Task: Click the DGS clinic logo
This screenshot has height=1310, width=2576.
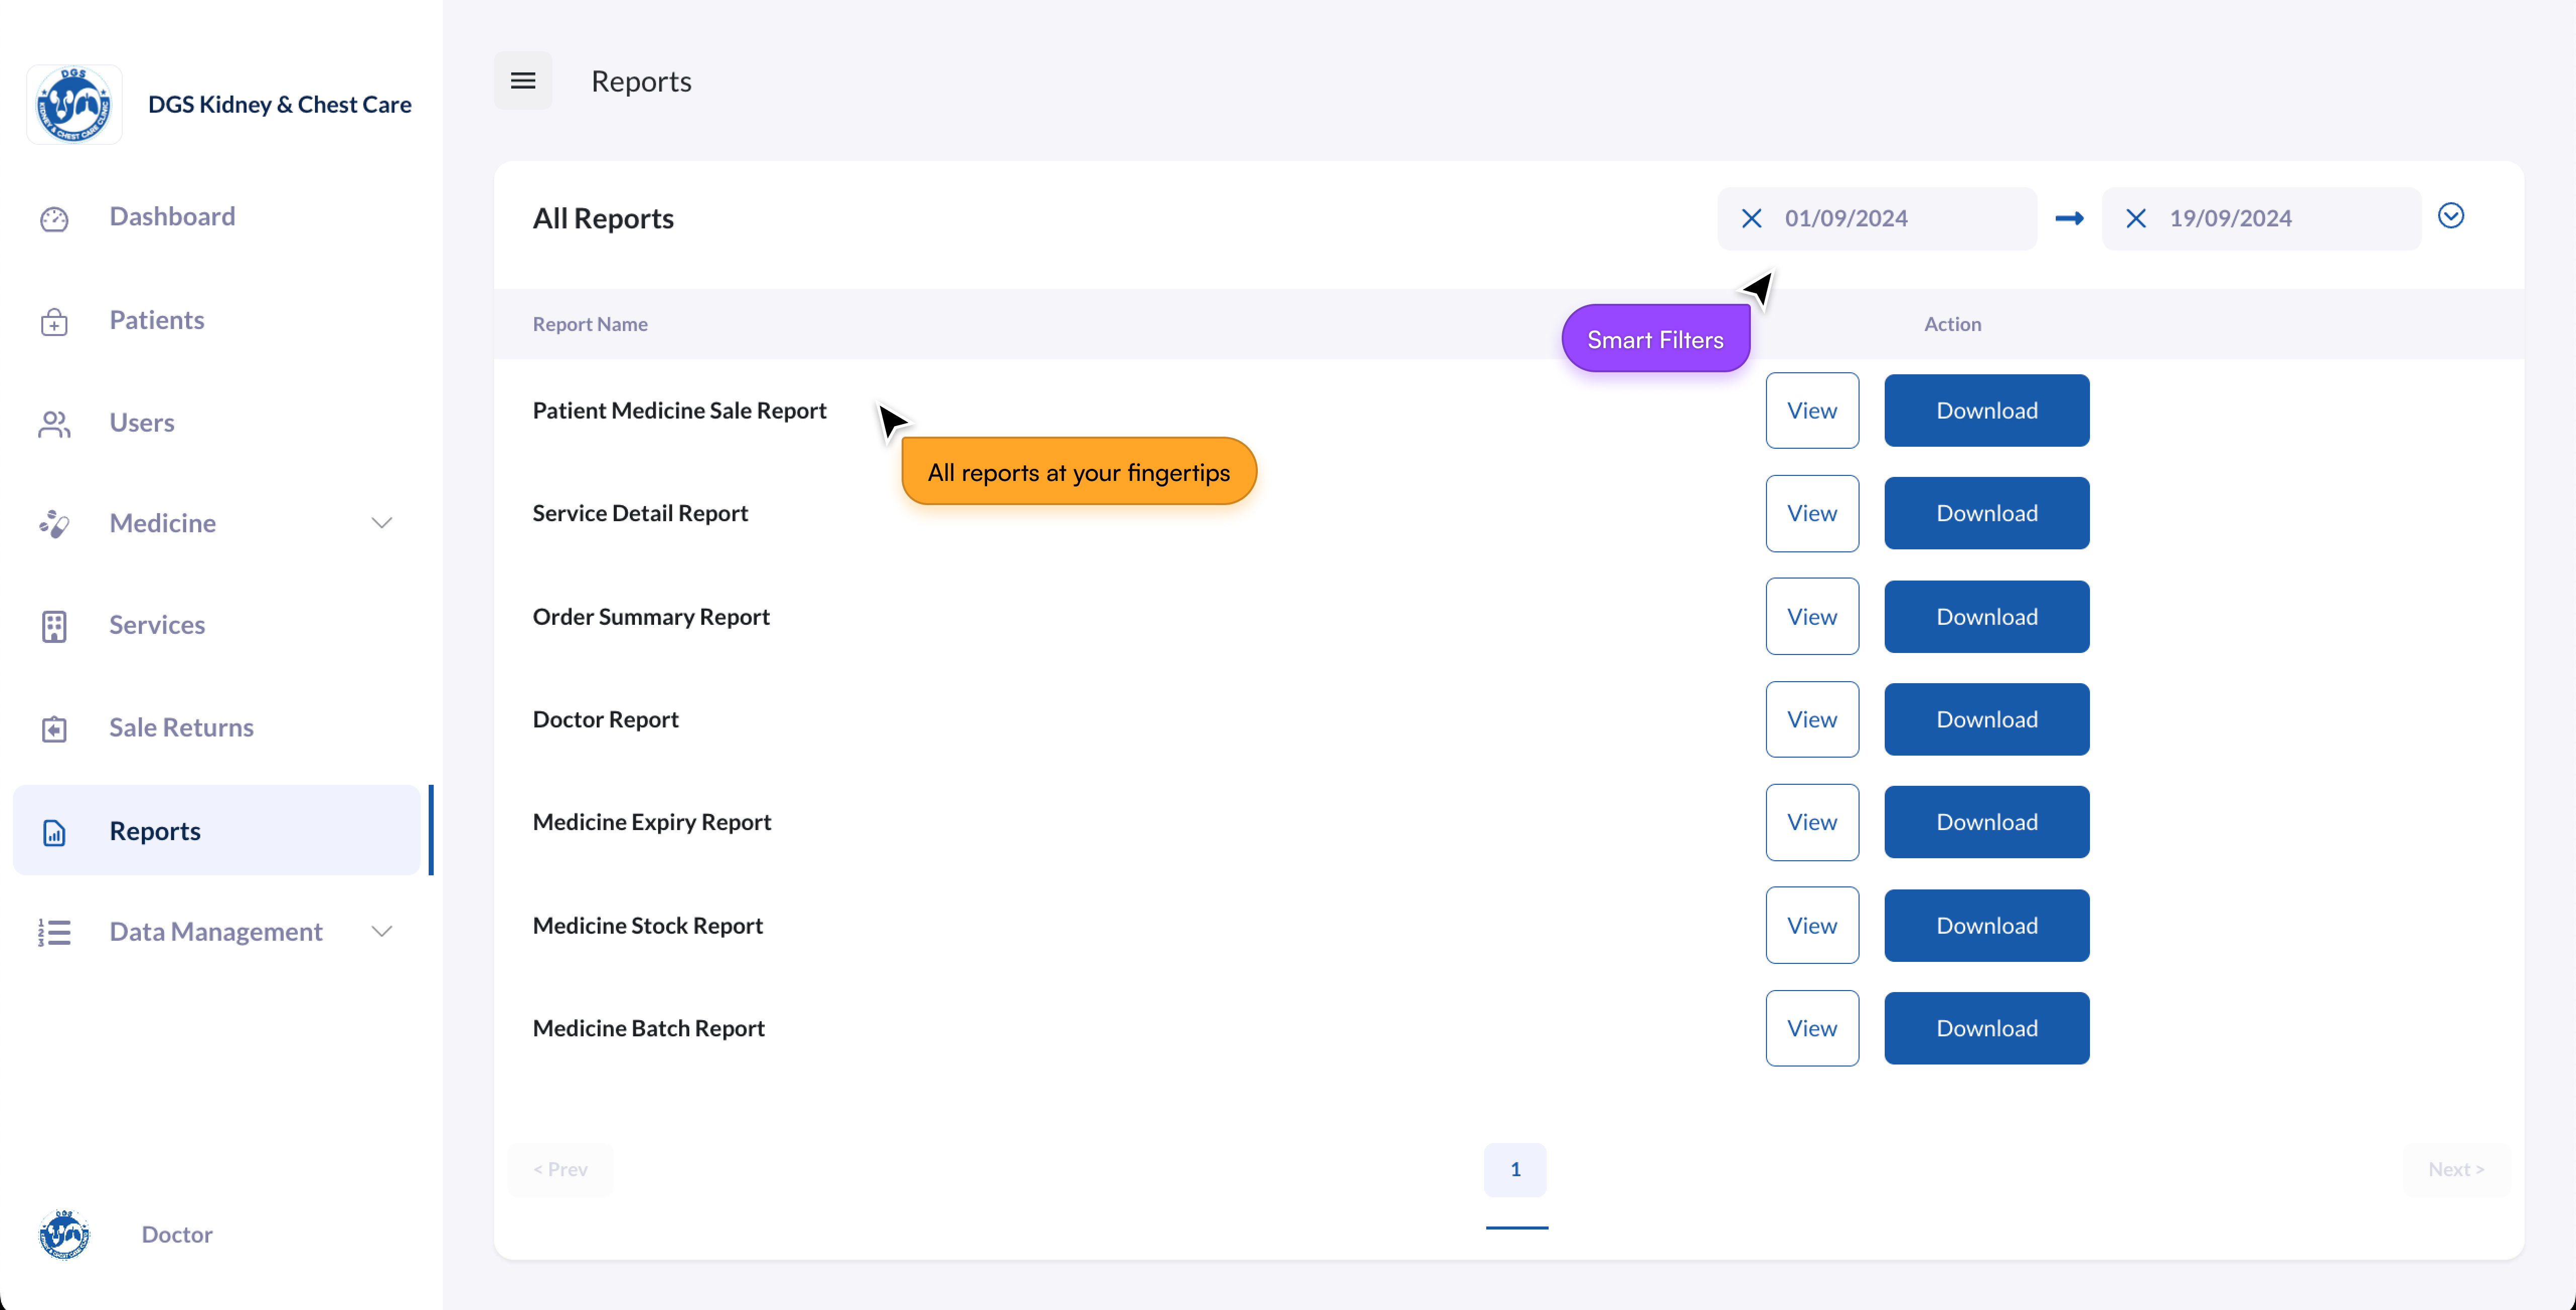Action: point(74,105)
